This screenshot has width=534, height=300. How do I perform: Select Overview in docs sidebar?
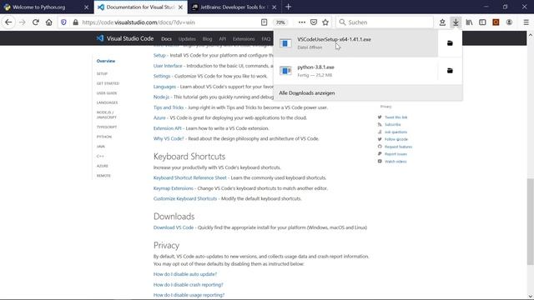click(x=106, y=61)
